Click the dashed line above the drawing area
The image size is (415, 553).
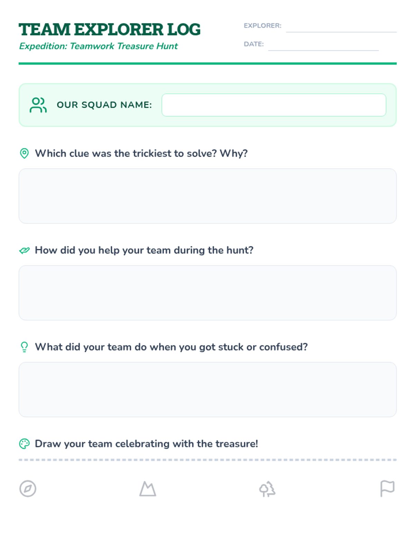[x=207, y=460]
